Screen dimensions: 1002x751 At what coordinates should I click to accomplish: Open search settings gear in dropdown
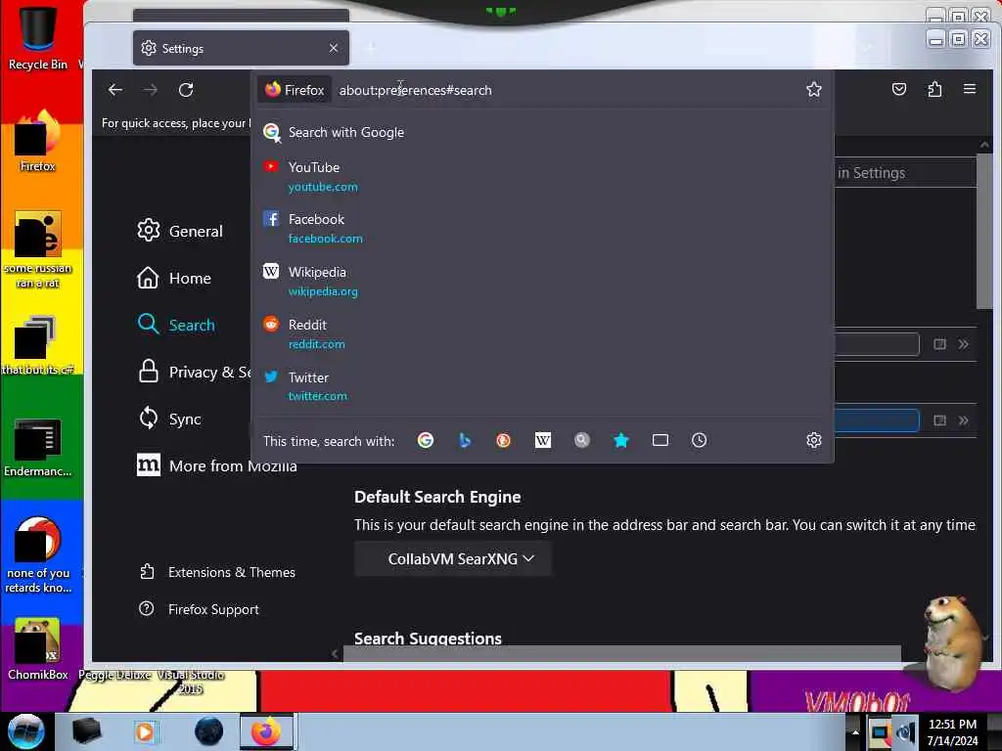tap(813, 440)
